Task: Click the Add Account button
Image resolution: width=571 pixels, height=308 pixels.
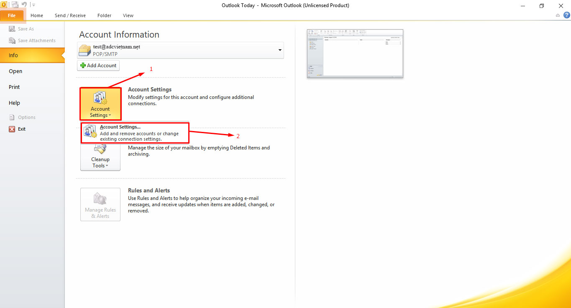Action: (x=98, y=66)
